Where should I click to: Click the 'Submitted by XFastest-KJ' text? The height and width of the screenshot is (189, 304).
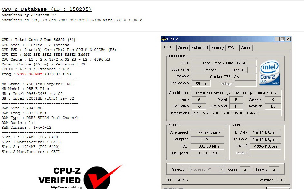[29, 15]
